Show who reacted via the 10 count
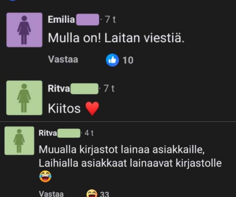Viewport: 236px width, 197px height. click(x=128, y=60)
